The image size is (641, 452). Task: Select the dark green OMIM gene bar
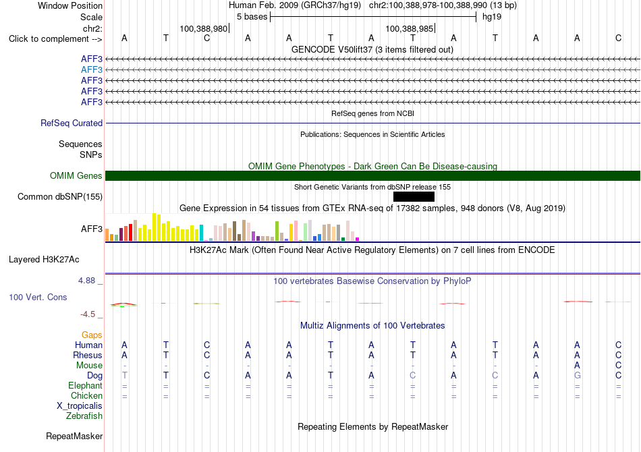[x=372, y=175]
